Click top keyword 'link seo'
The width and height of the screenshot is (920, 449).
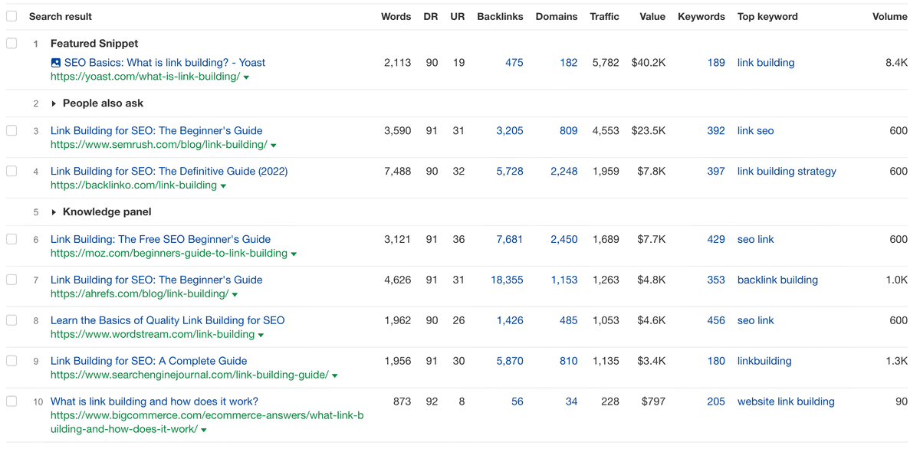[755, 131]
